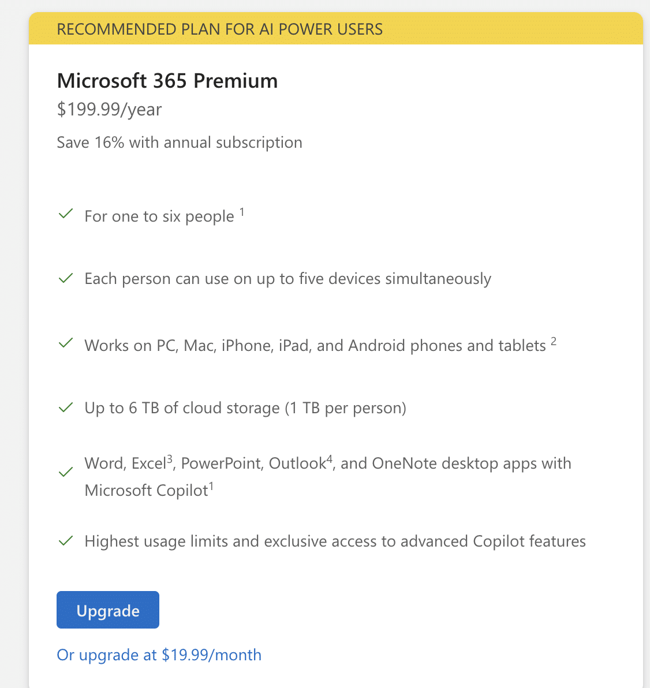The image size is (650, 688).
Task: Open footnote 3 next to Excel
Action: (x=170, y=460)
